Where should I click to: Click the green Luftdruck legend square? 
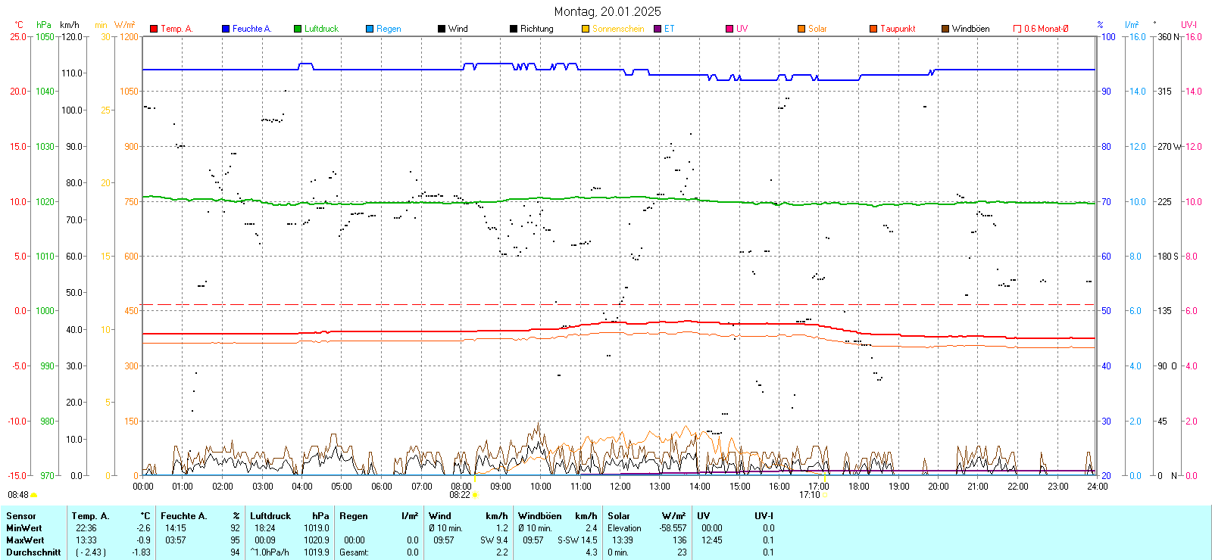pos(298,29)
